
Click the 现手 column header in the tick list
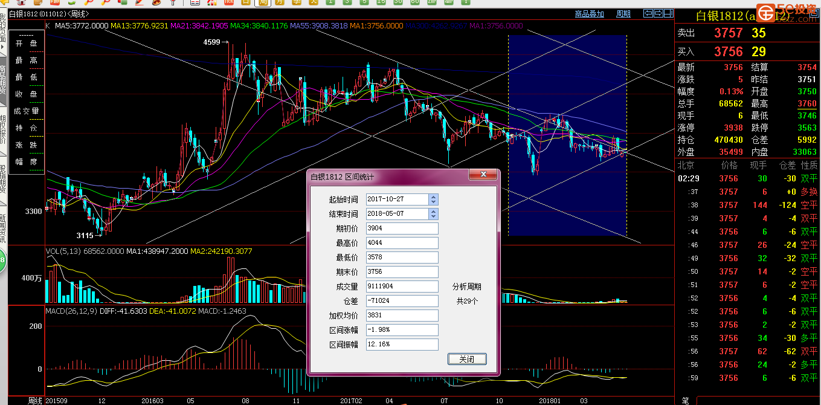[758, 165]
